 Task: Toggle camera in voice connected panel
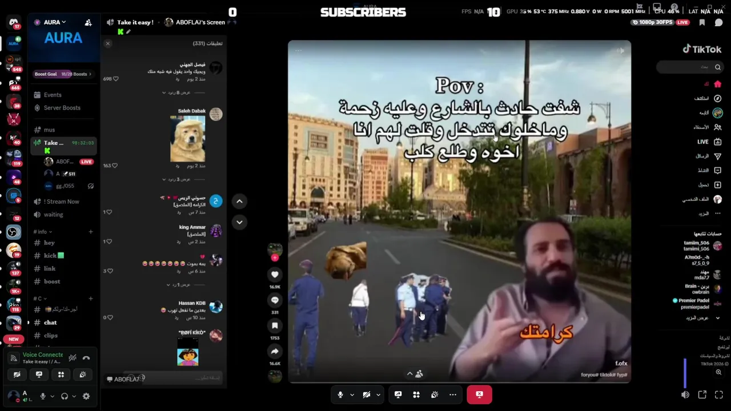(17, 374)
